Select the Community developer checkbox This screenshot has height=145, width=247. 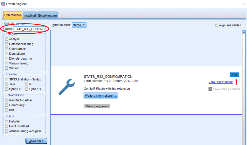point(7,105)
